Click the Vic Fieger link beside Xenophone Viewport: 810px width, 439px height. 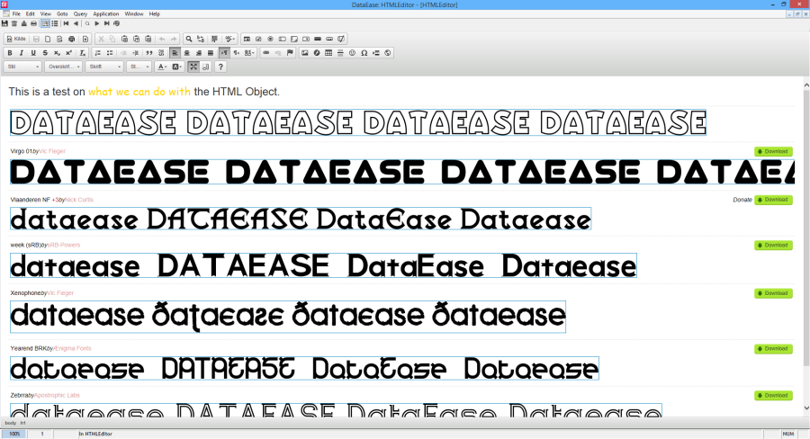click(60, 293)
